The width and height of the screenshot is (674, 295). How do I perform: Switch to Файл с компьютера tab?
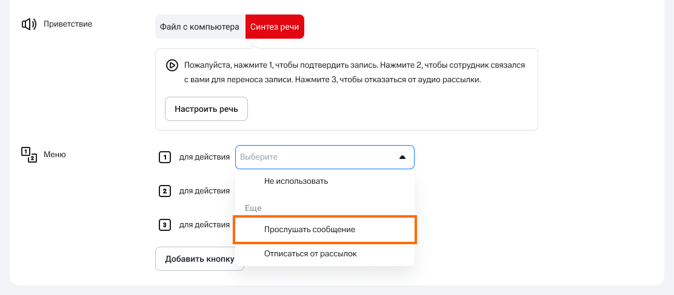200,27
